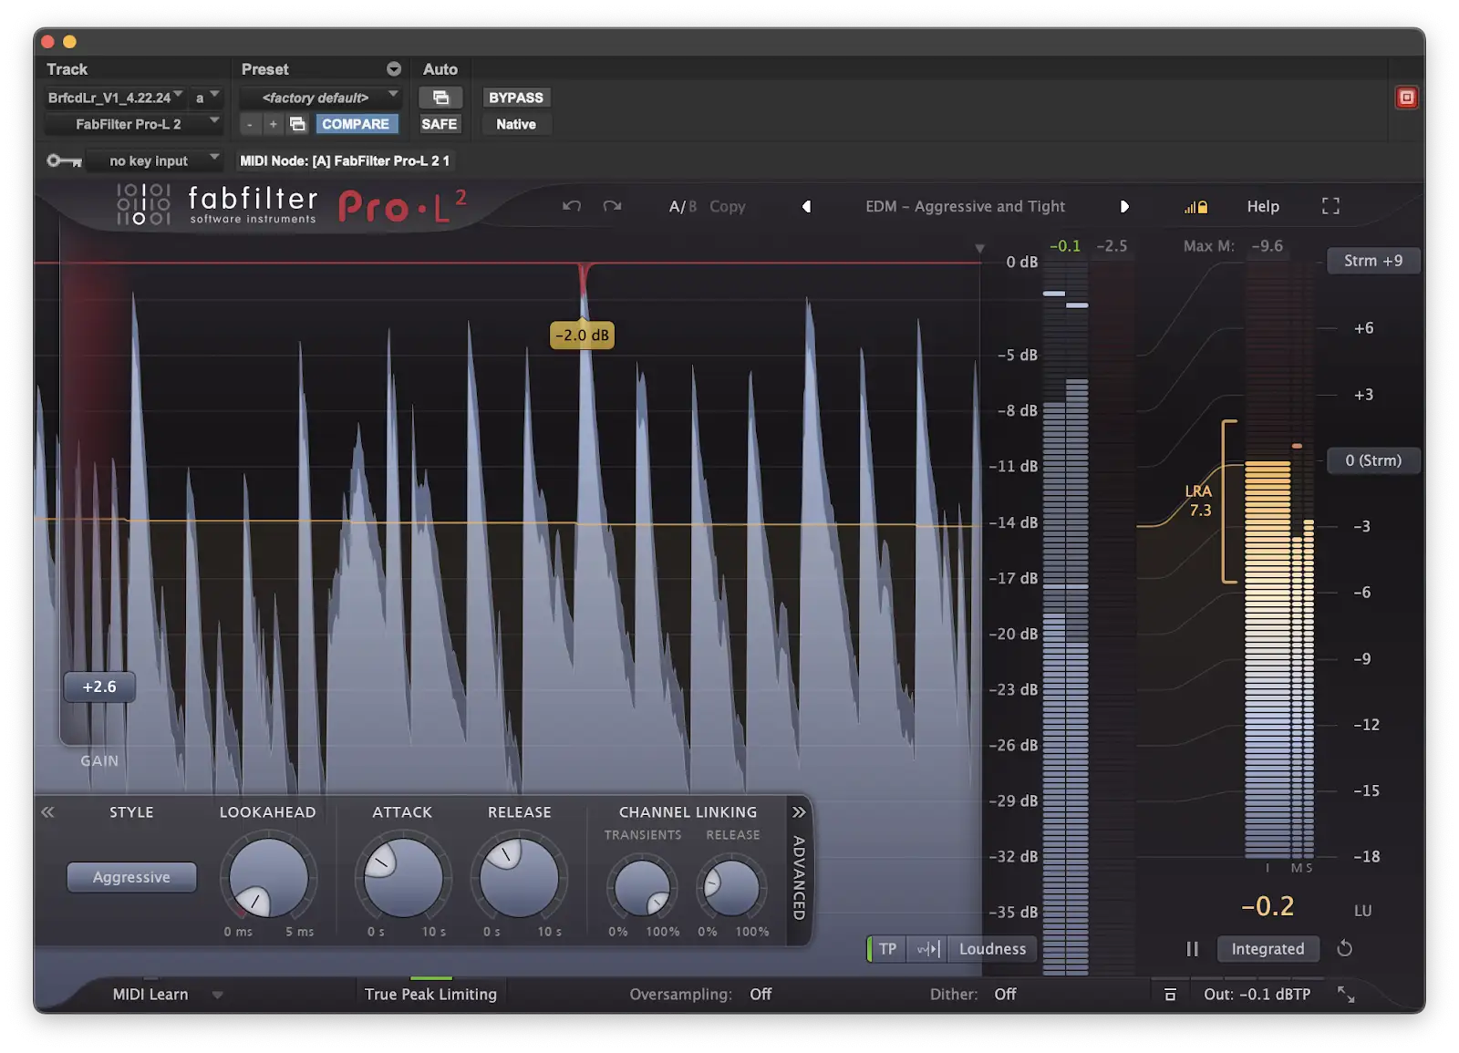Viewport: 1459px width, 1053px height.
Task: Click the redo arrow icon
Action: 612,206
